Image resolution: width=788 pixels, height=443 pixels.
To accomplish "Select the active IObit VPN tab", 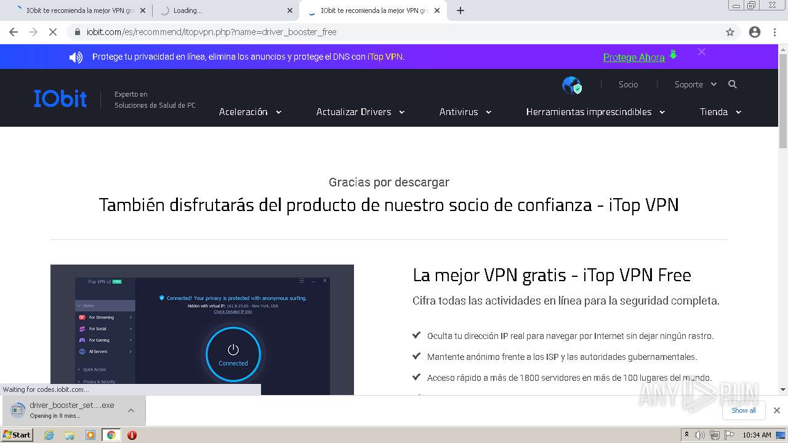I will click(372, 10).
